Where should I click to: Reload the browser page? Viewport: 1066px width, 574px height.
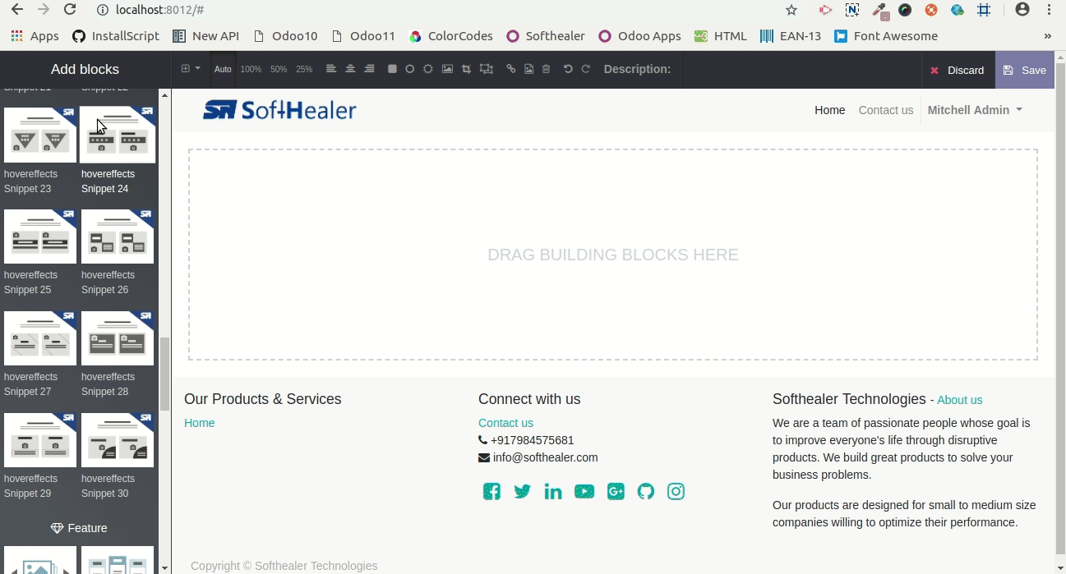(70, 10)
